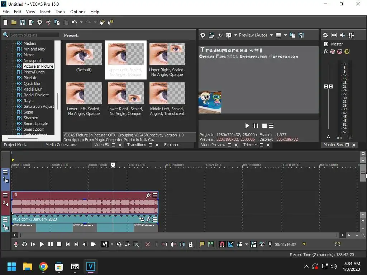
Task: Open track 2 header menu
Action: click(x=5, y=195)
